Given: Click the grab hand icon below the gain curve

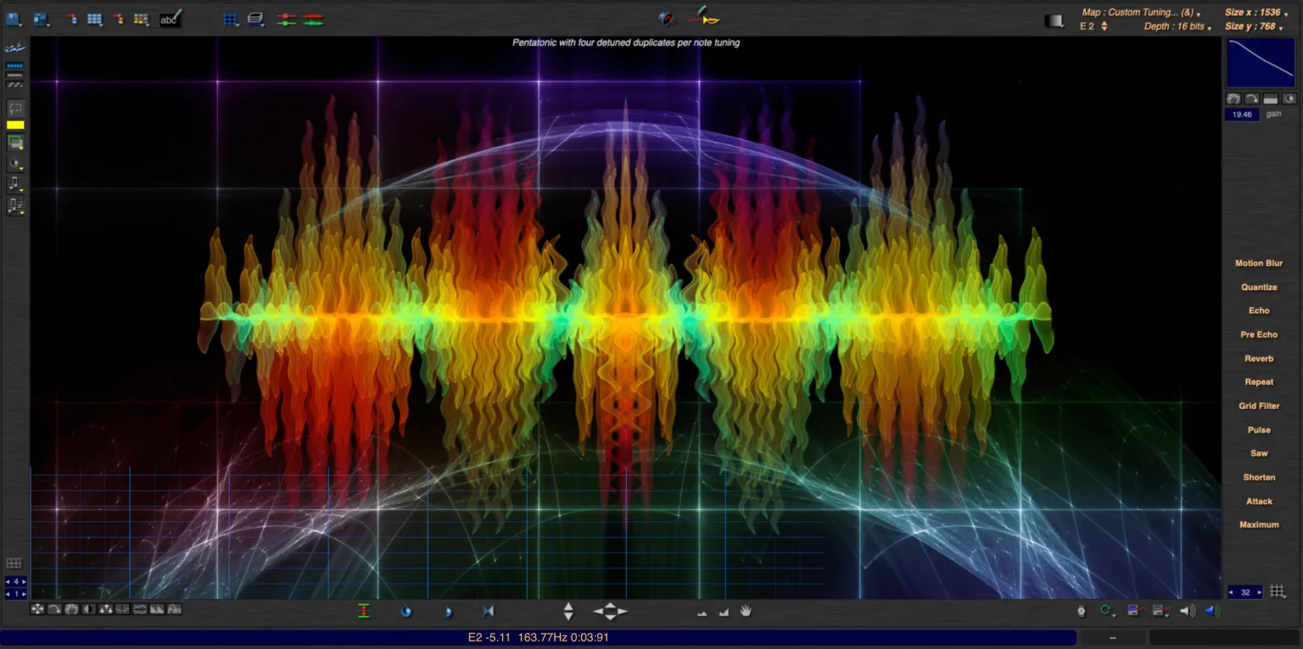Looking at the screenshot, I should [x=1233, y=98].
